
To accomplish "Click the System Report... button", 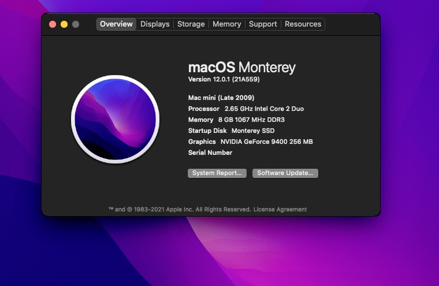I will 217,173.
